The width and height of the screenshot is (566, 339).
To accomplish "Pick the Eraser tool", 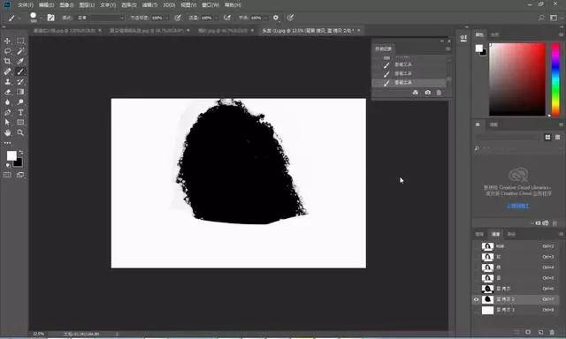I will coord(7,92).
